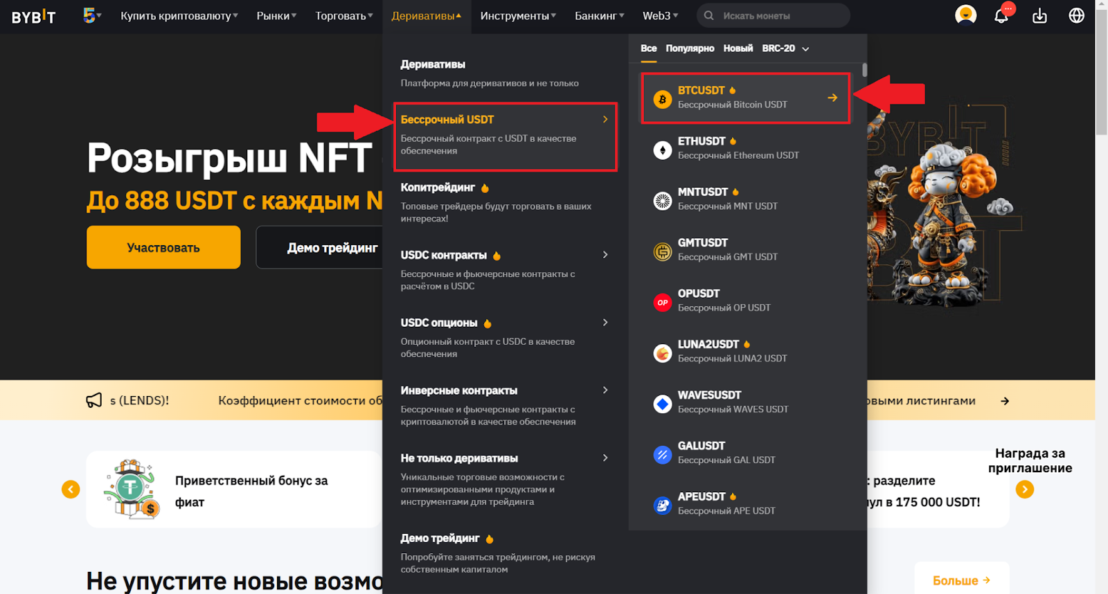This screenshot has height=594, width=1108.
Task: Open the 5th anniversary icon menu
Action: [91, 15]
